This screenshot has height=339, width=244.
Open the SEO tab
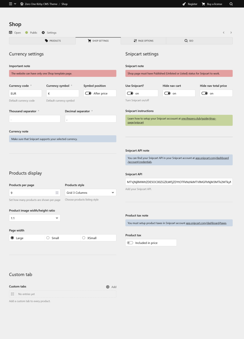pos(189,41)
